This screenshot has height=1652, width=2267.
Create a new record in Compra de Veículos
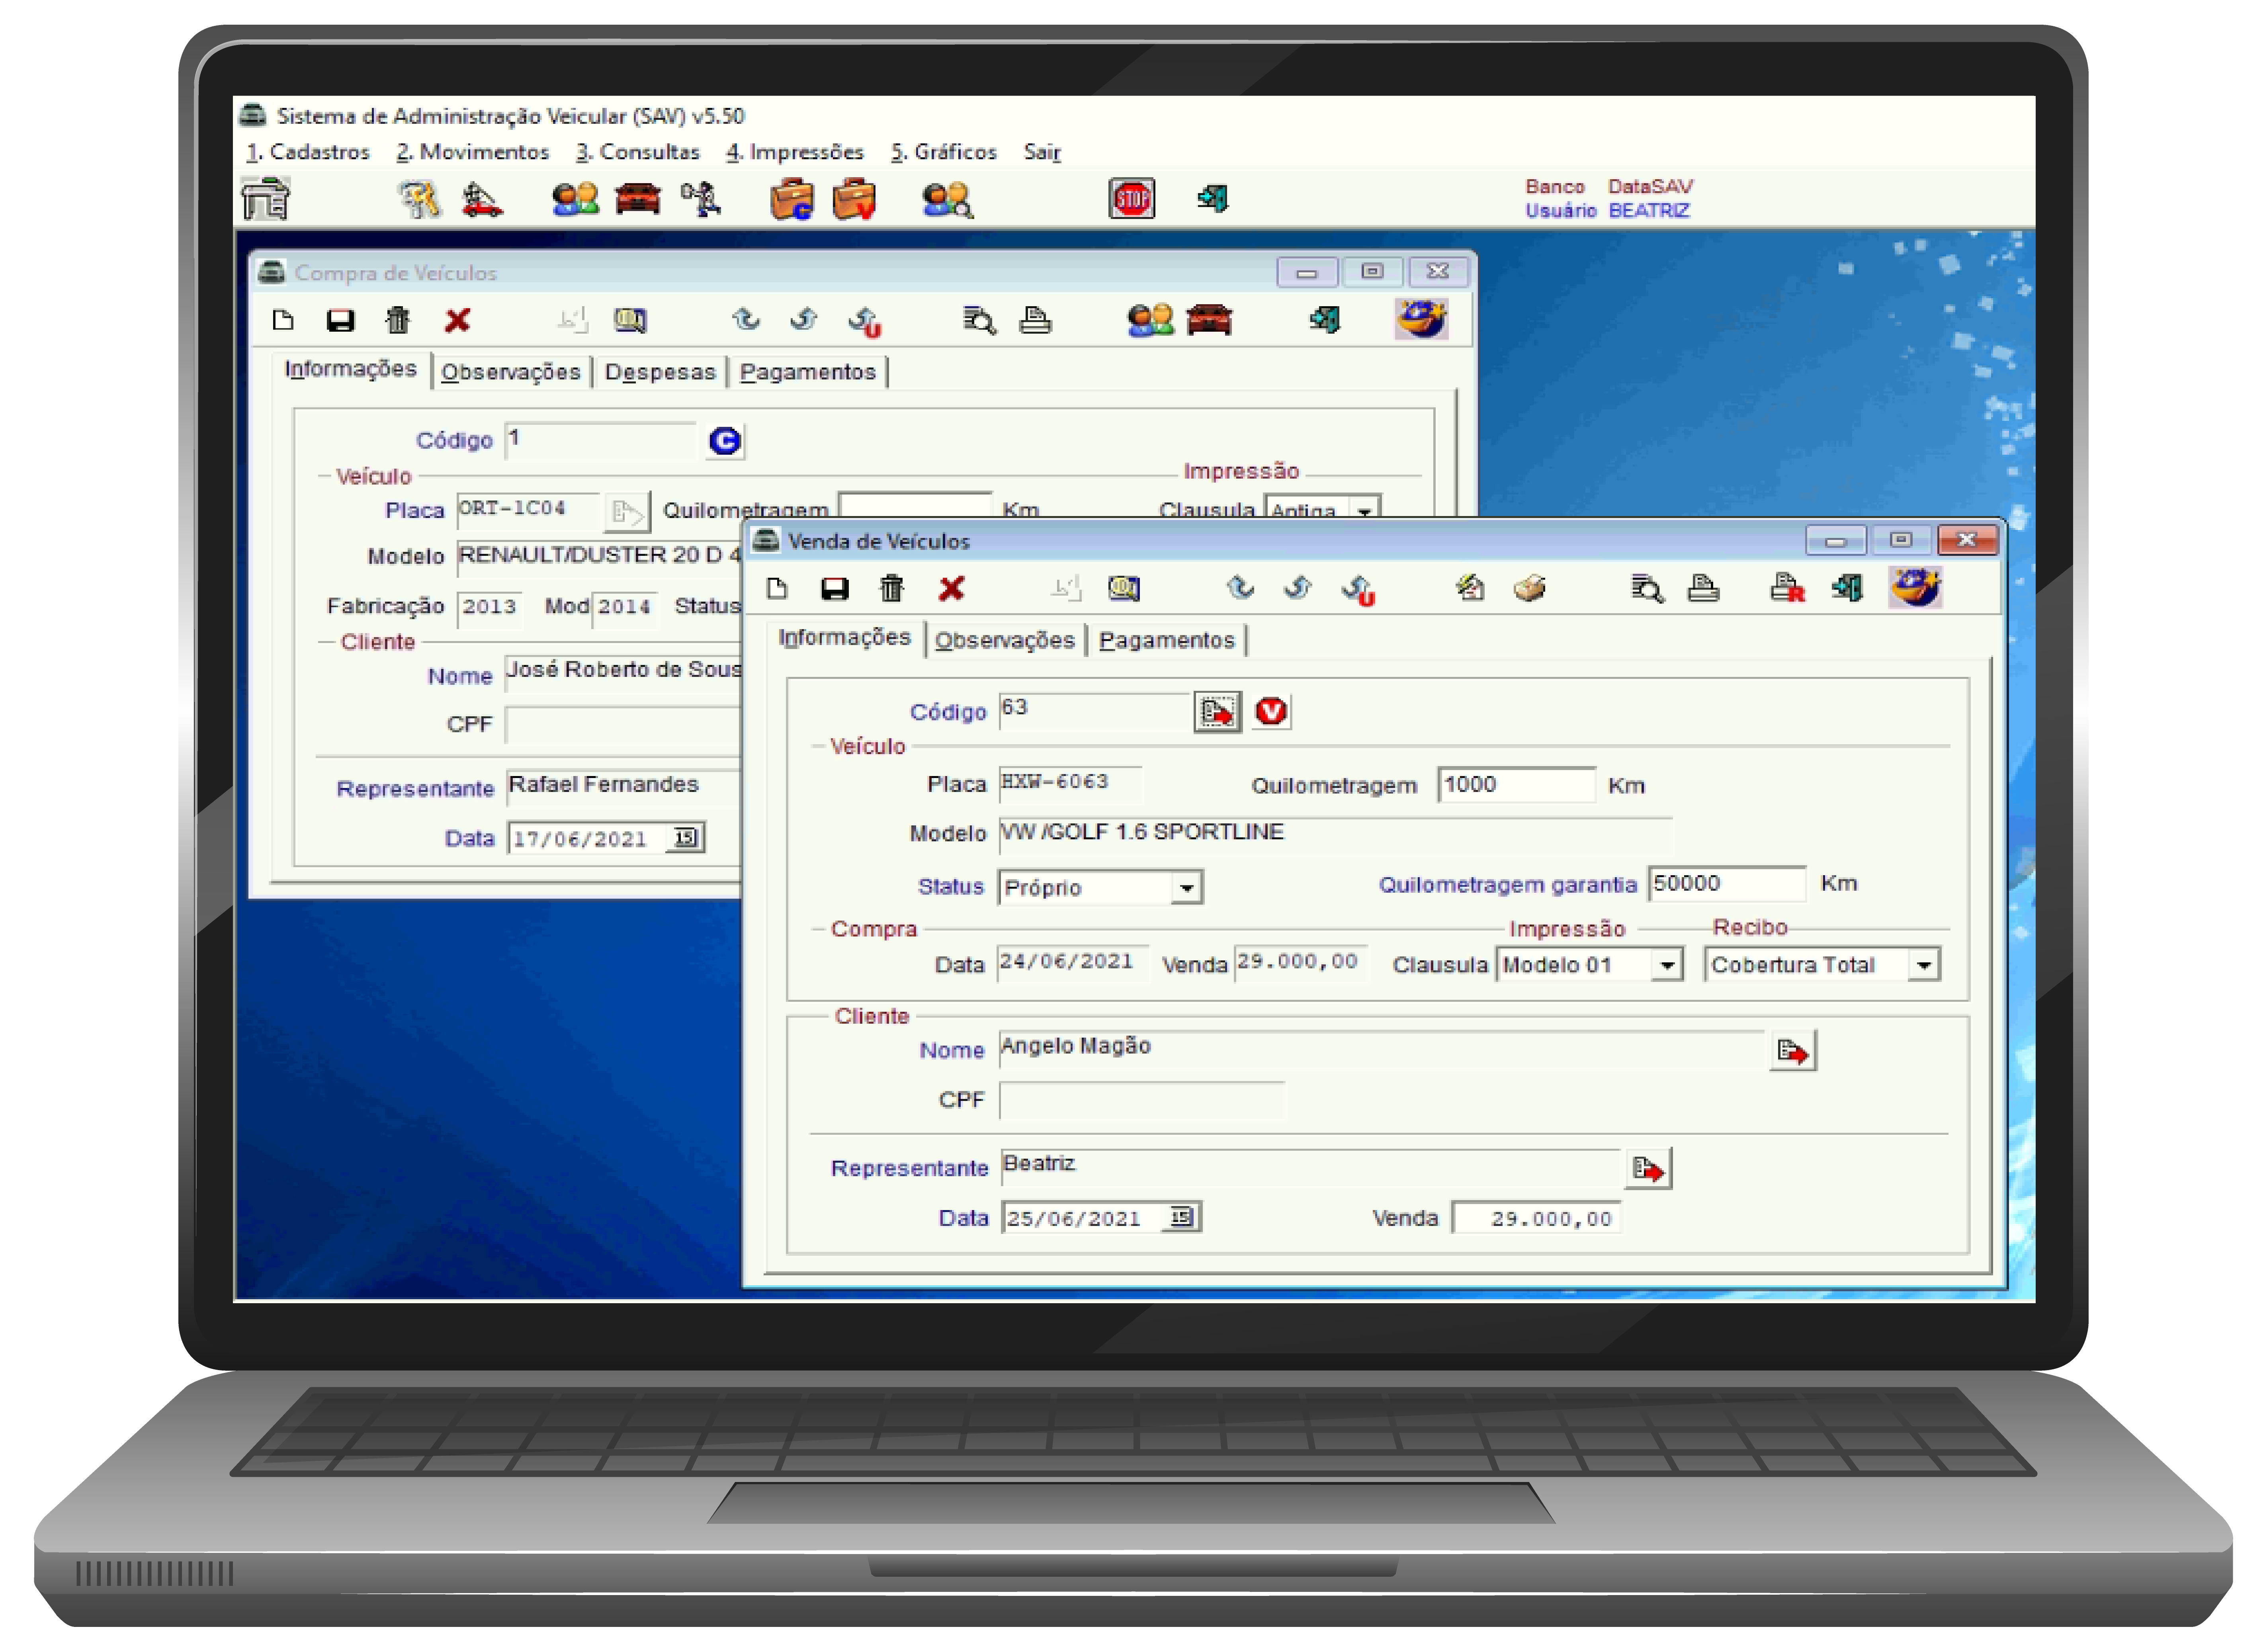point(283,320)
